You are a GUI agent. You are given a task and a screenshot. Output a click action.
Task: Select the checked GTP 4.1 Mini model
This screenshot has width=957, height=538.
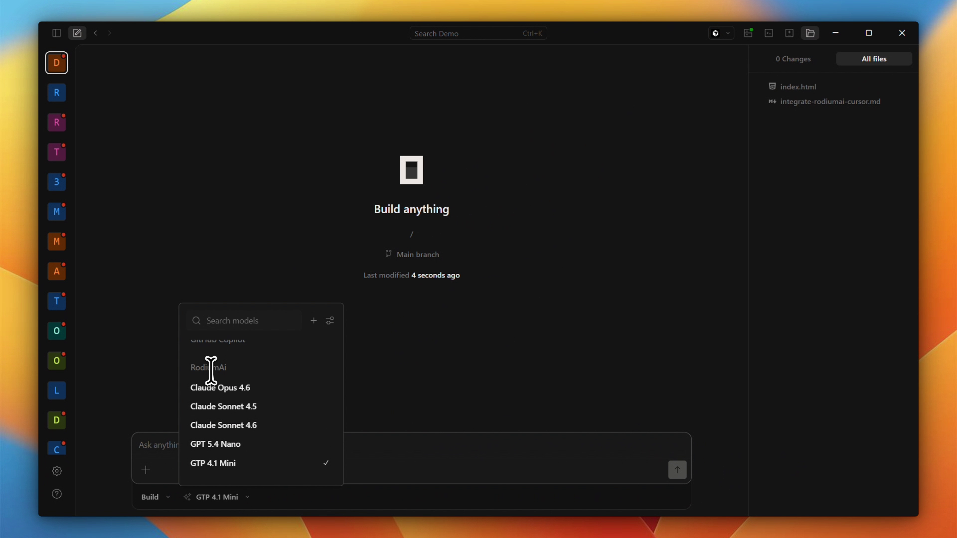(261, 463)
